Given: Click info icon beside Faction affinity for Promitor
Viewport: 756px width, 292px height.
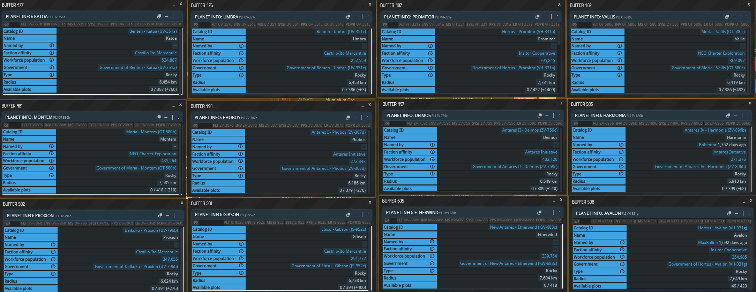Looking at the screenshot, I should [x=430, y=53].
